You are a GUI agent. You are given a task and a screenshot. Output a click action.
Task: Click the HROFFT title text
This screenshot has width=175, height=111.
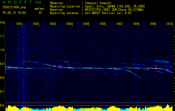coord(17,2)
